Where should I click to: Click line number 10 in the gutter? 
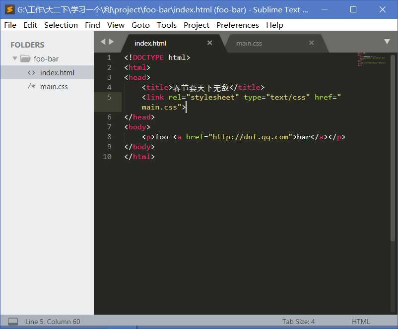tap(107, 157)
